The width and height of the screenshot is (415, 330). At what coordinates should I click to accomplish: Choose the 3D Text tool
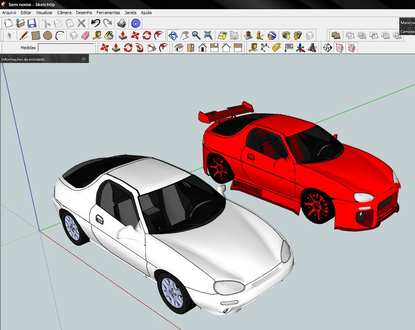(312, 48)
